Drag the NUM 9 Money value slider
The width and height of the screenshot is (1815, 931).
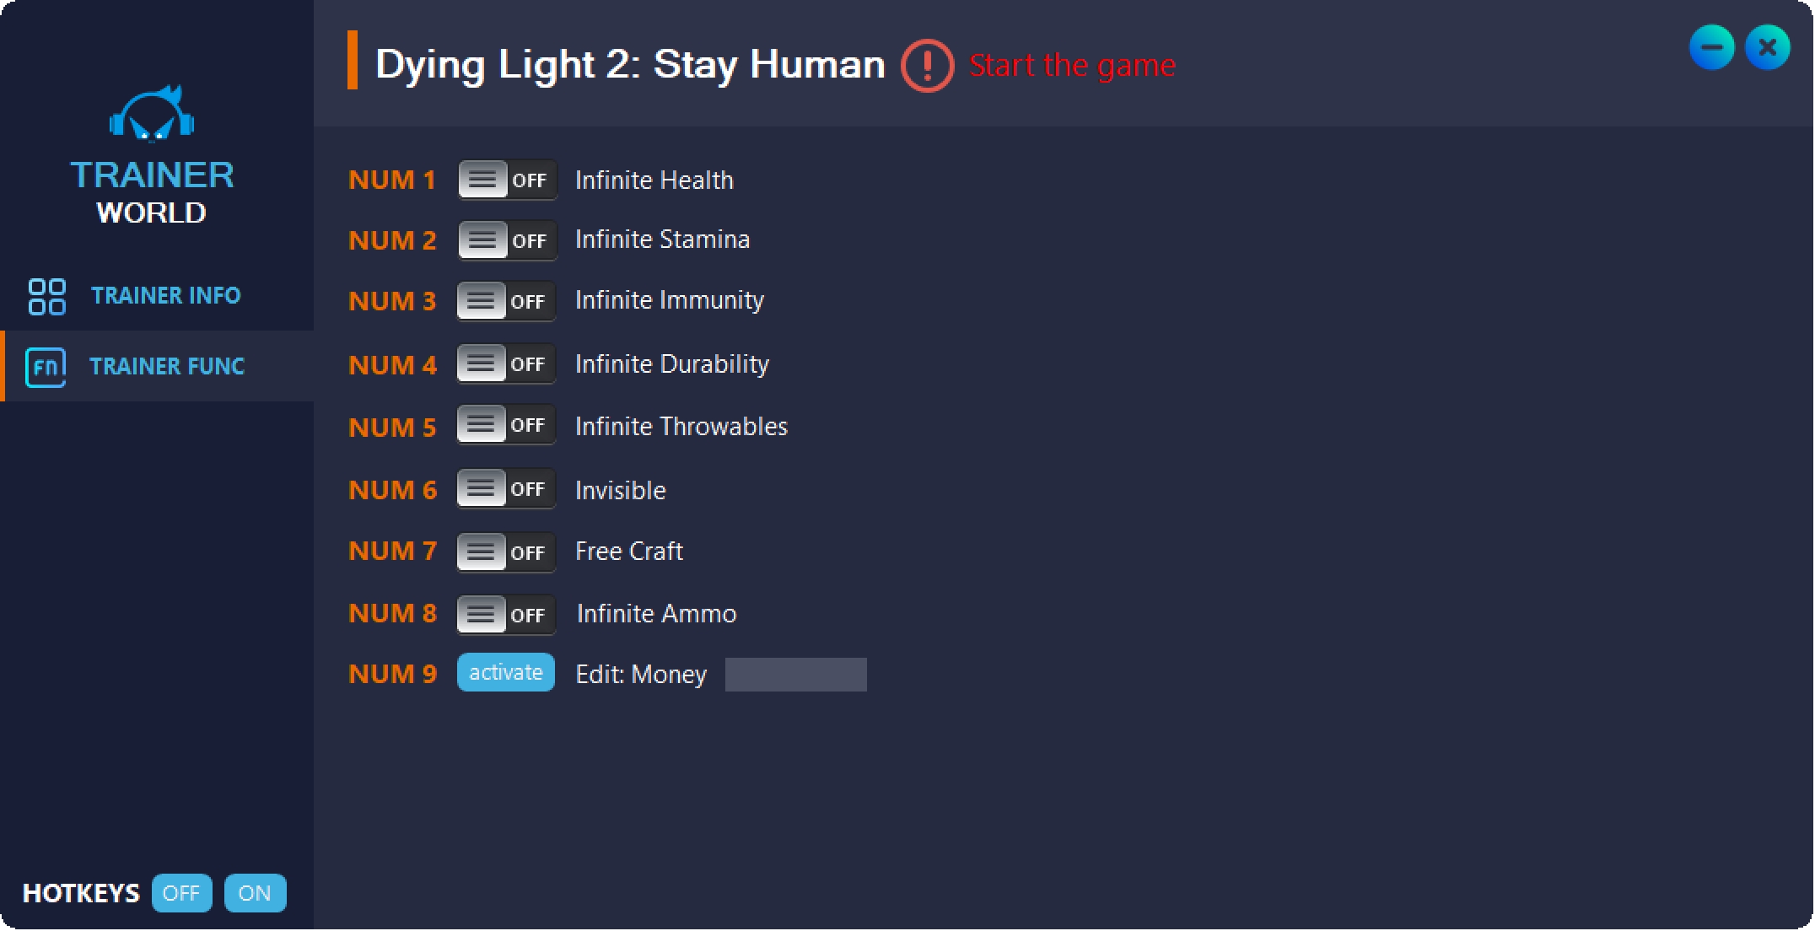pyautogui.click(x=794, y=675)
